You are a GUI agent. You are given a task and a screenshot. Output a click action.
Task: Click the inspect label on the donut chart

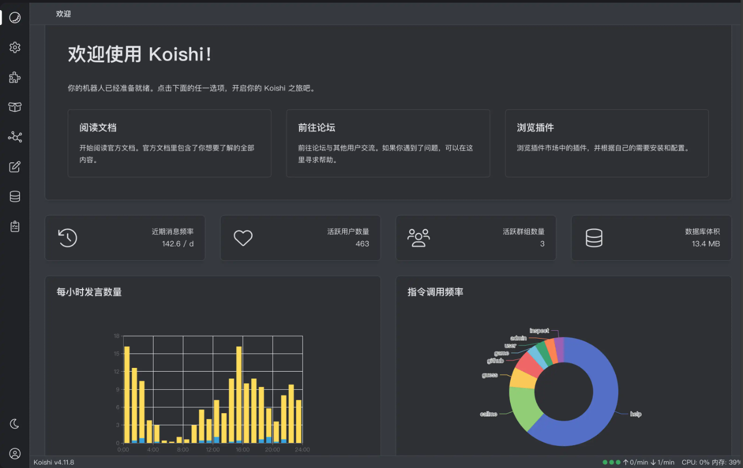(x=539, y=331)
